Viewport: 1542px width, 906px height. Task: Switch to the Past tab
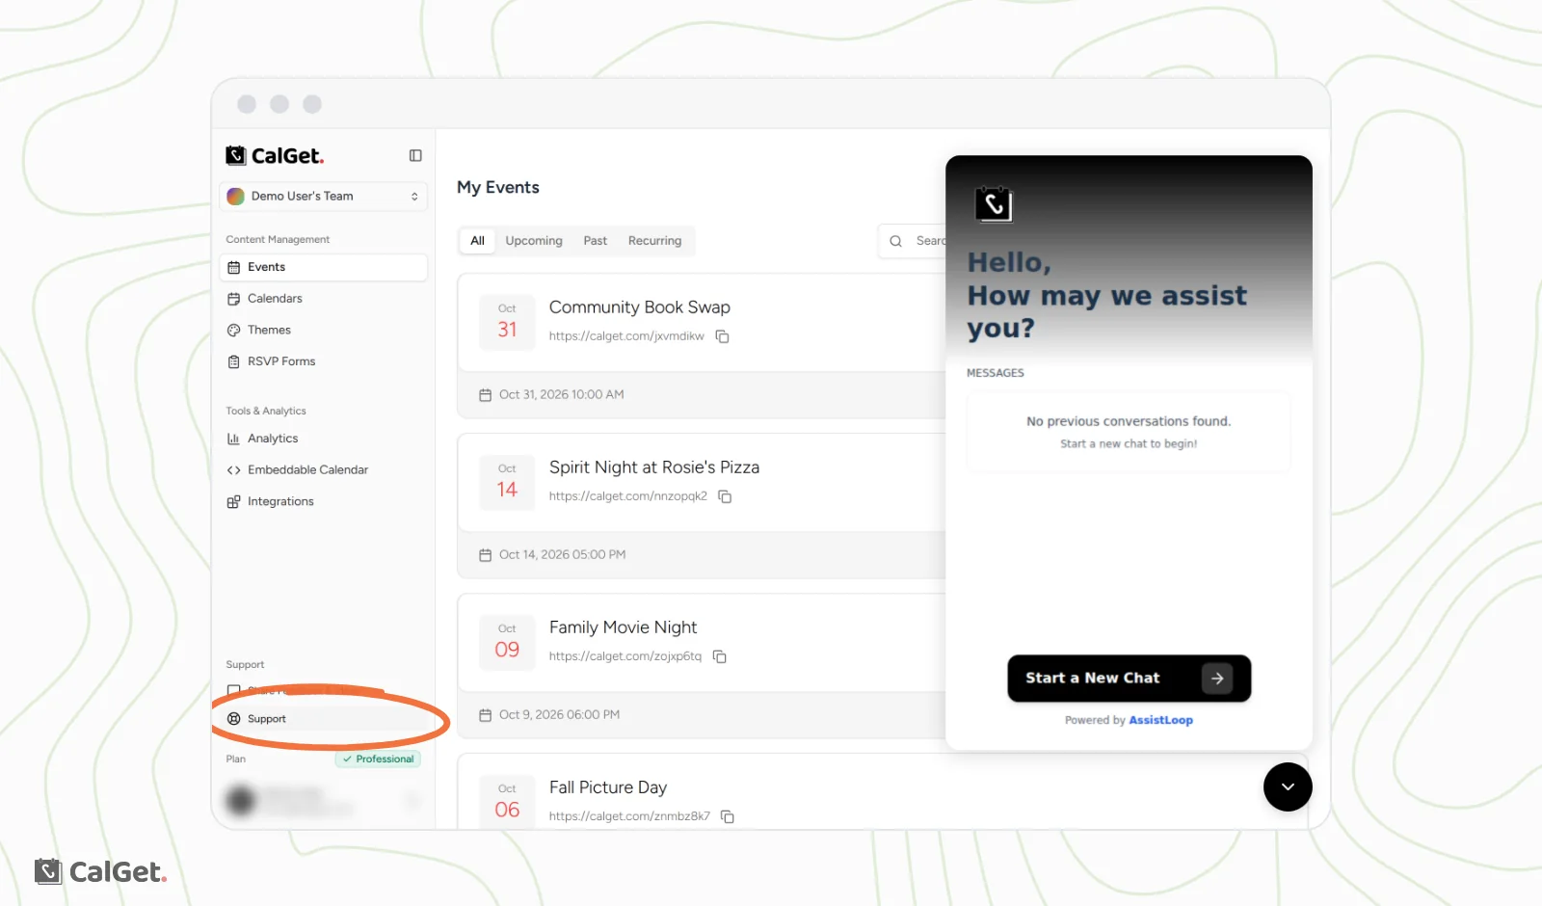(x=595, y=241)
